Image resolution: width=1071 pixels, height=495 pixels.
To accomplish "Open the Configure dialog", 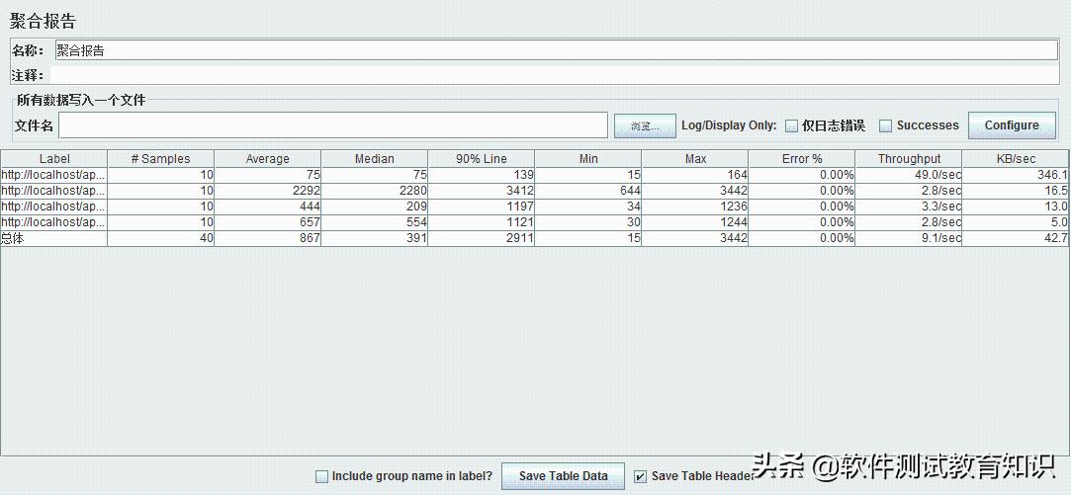I will [x=1011, y=125].
